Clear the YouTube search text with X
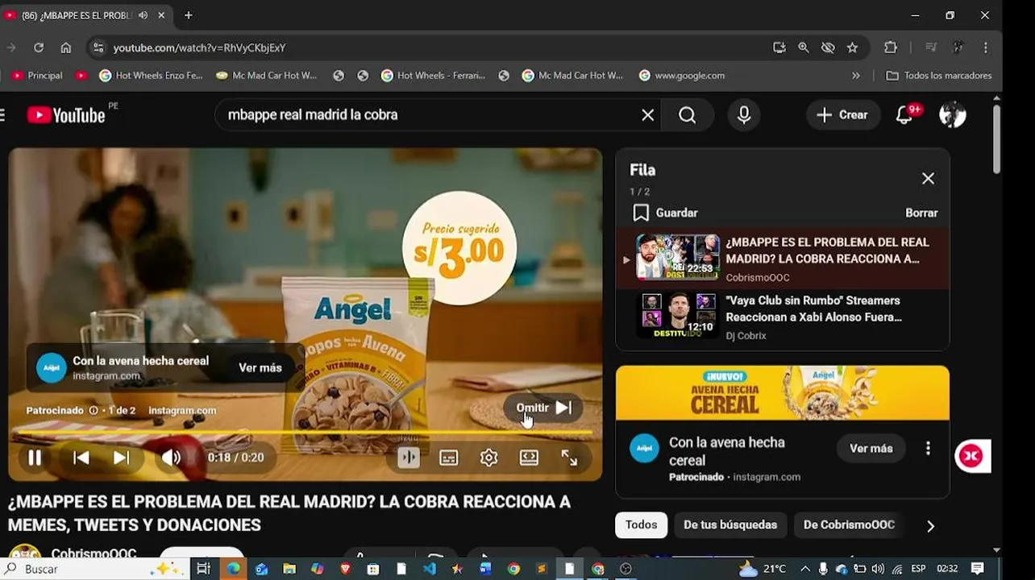 (647, 114)
